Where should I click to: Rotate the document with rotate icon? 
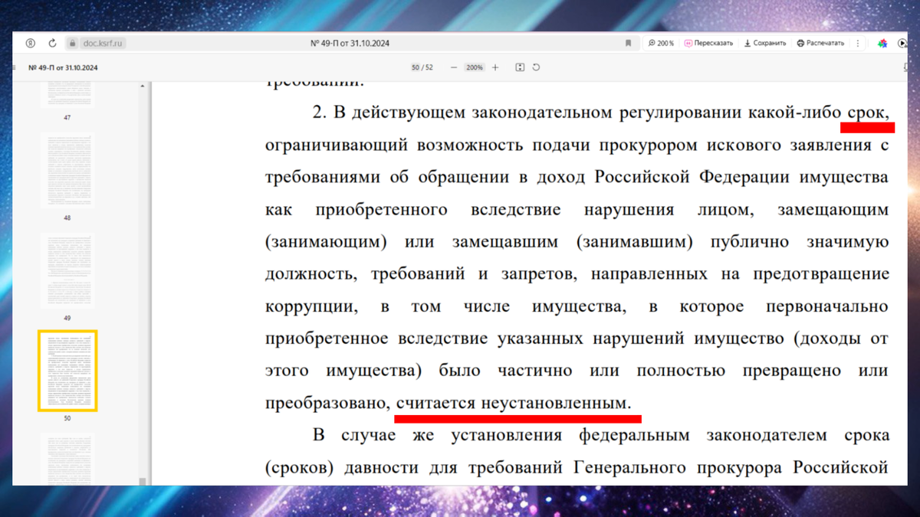pyautogui.click(x=537, y=67)
